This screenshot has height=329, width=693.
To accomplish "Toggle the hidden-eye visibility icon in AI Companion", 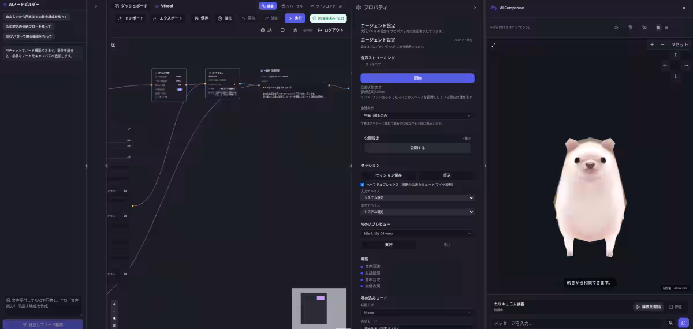I will point(644,27).
